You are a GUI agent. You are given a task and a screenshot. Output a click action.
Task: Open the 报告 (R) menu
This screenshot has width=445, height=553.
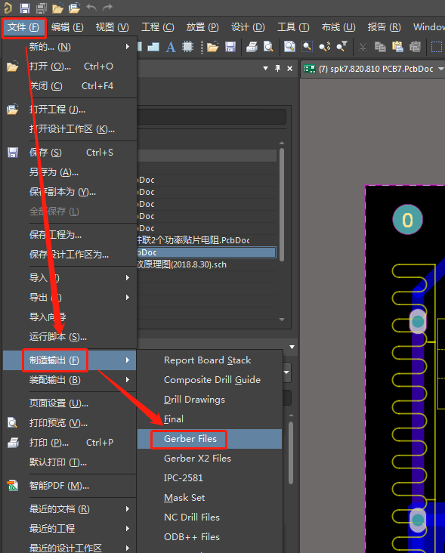[x=384, y=27]
